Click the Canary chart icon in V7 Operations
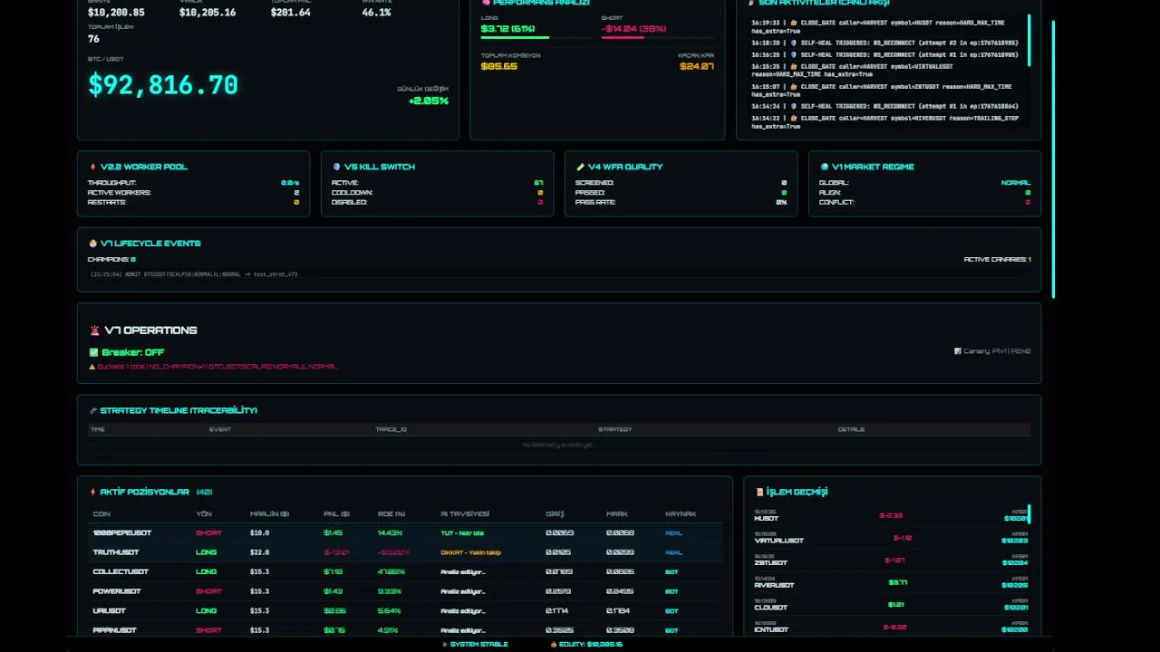Screen dimensions: 1160x652 (x=957, y=351)
